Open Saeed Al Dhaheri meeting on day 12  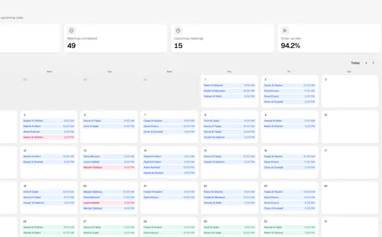(49, 162)
